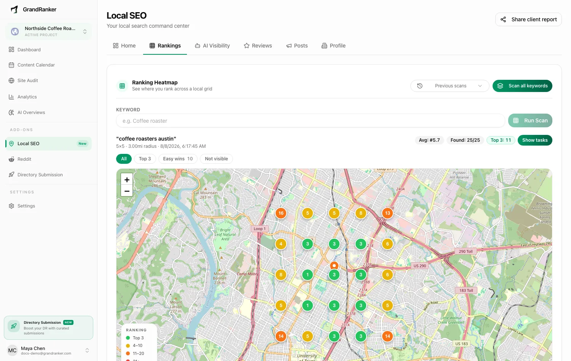
Task: Click the map marker ranked 13
Action: pyautogui.click(x=388, y=213)
